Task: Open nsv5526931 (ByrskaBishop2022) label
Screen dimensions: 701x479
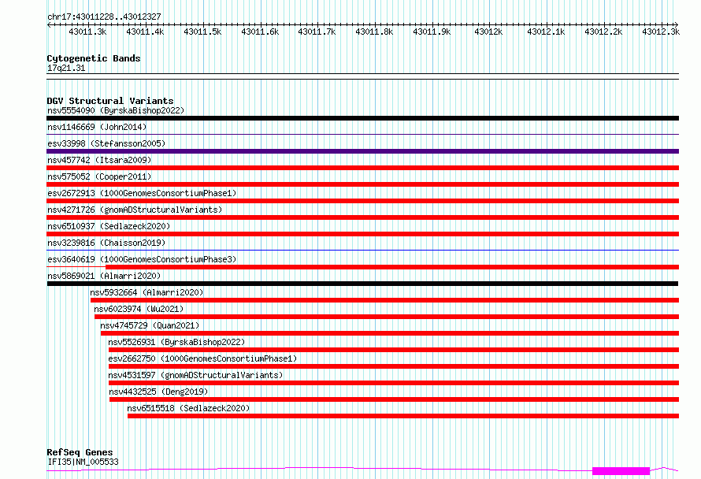Action: pyautogui.click(x=176, y=342)
